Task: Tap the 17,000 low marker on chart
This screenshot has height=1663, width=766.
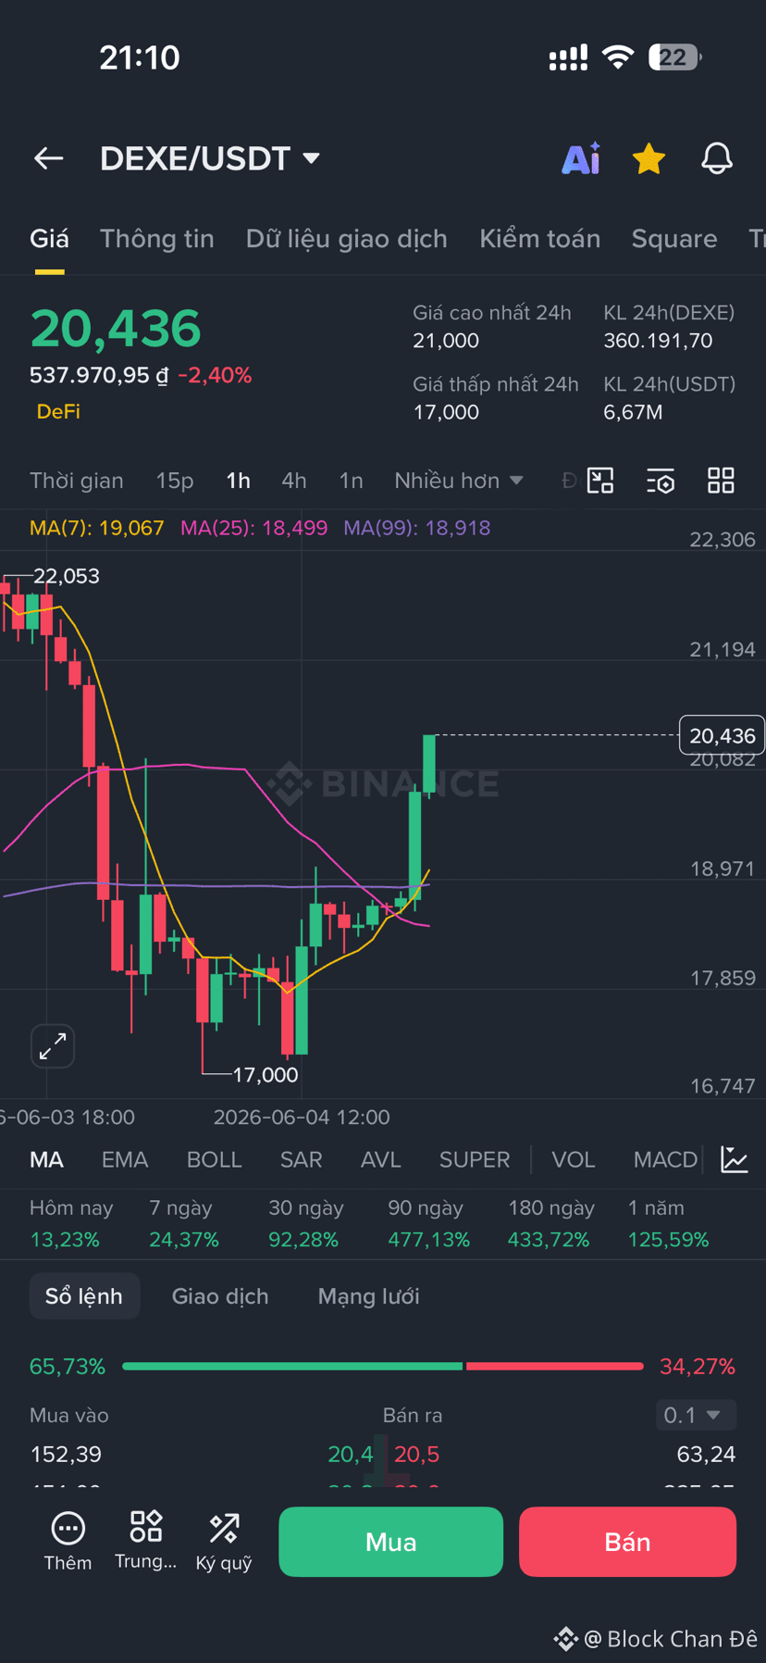Action: pyautogui.click(x=266, y=1075)
